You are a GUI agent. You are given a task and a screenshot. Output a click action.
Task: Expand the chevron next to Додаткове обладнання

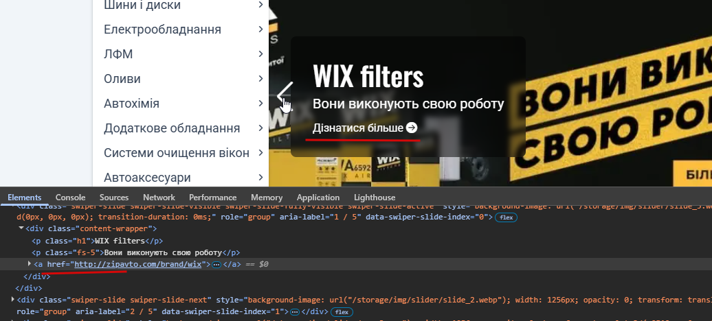pyautogui.click(x=260, y=128)
